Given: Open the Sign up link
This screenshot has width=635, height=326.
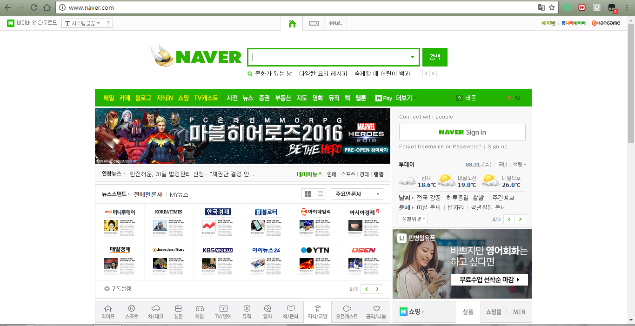Looking at the screenshot, I should point(497,146).
